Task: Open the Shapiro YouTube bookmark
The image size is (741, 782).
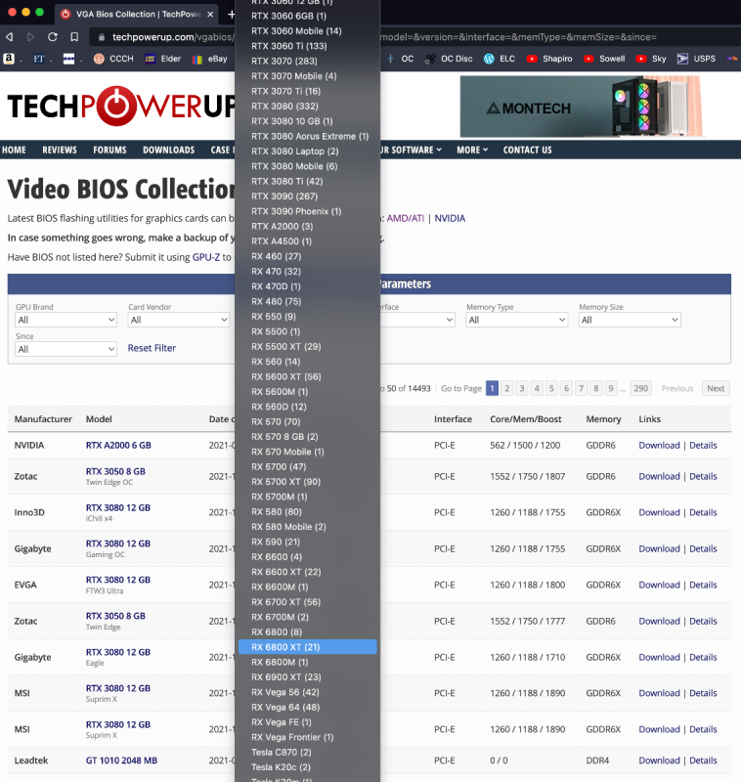Action: pyautogui.click(x=549, y=59)
